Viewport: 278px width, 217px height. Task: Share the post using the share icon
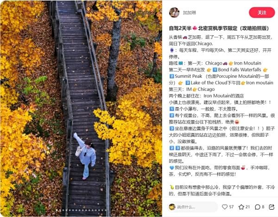tap(272, 207)
